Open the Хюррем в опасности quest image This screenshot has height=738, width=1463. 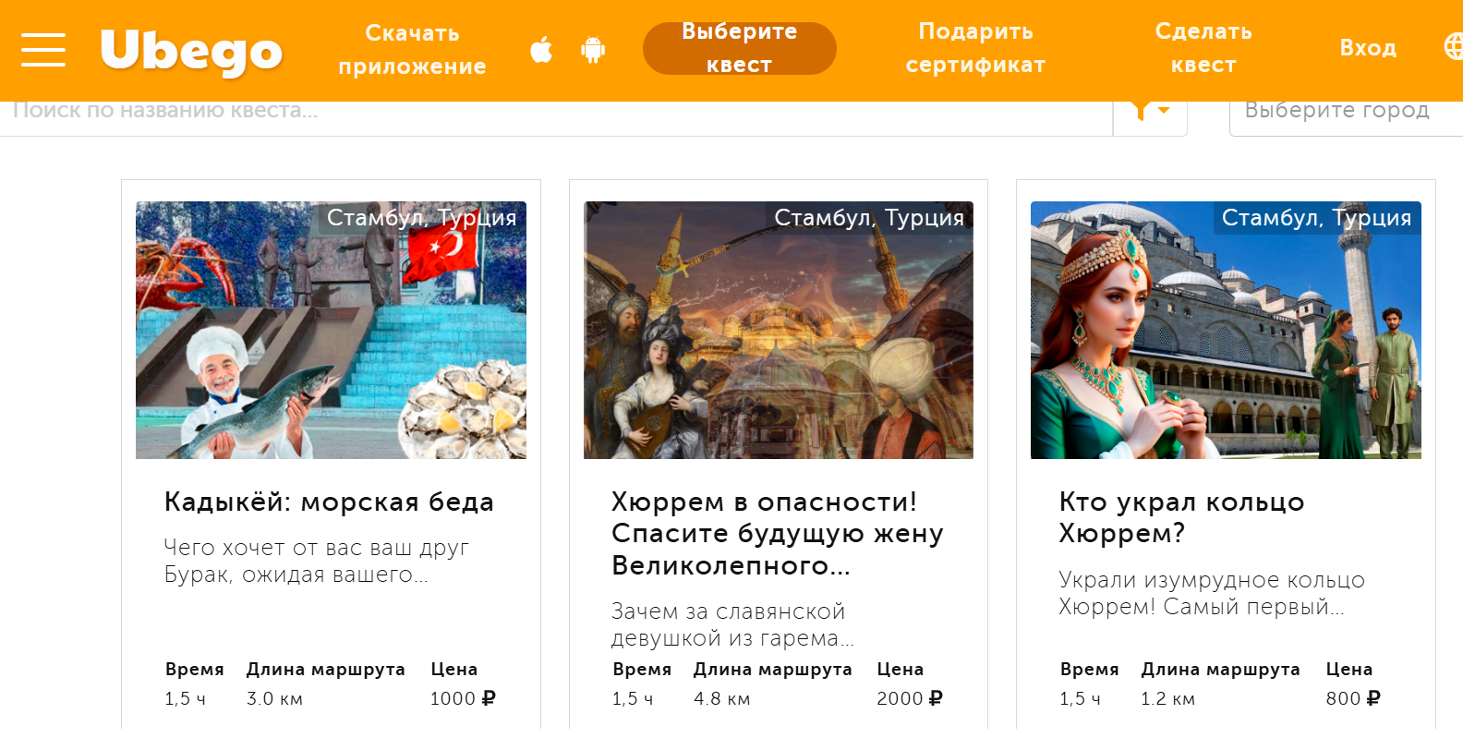pos(779,330)
